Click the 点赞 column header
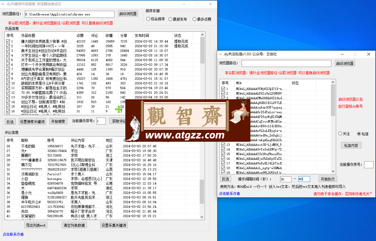The image size is (376, 241). [x=82, y=36]
